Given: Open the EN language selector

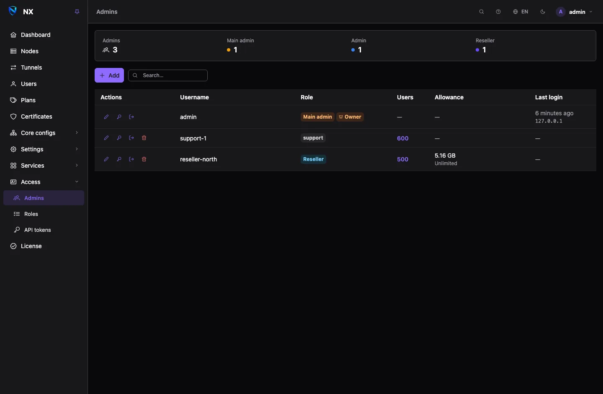Looking at the screenshot, I should point(521,12).
